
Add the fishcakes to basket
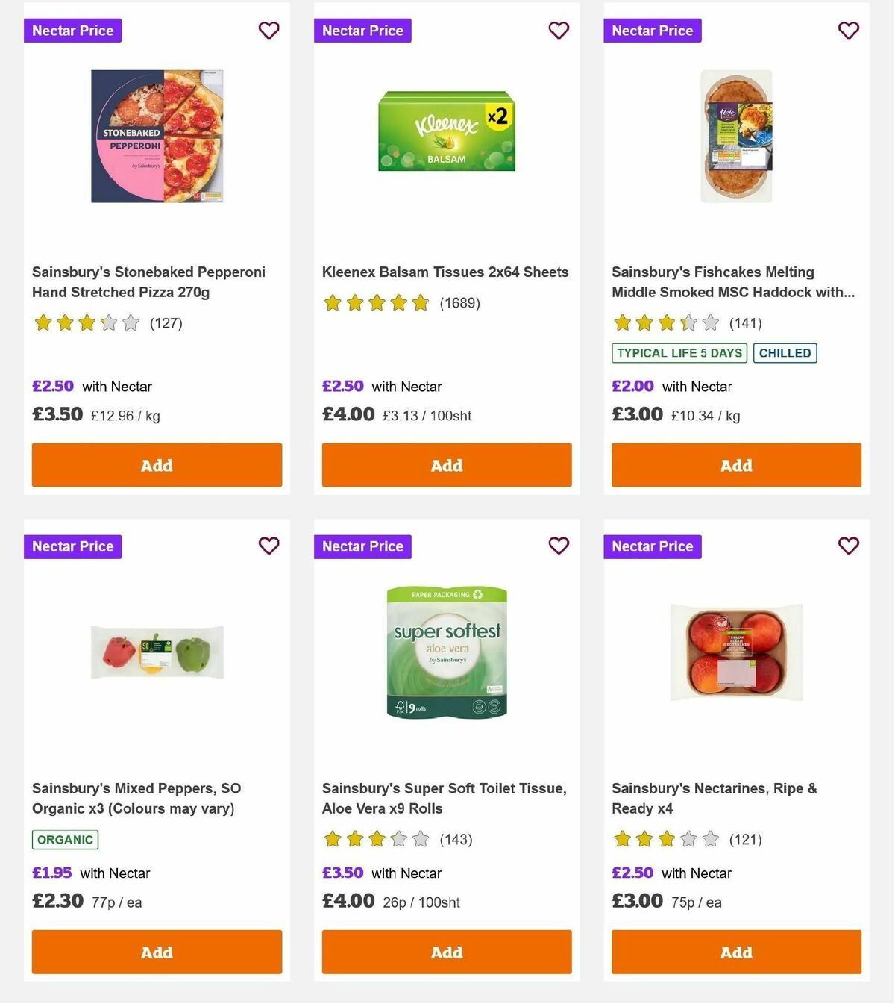point(736,464)
